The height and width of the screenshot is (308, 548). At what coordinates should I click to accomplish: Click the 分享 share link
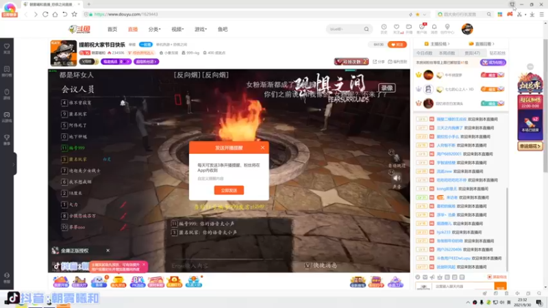tap(379, 62)
